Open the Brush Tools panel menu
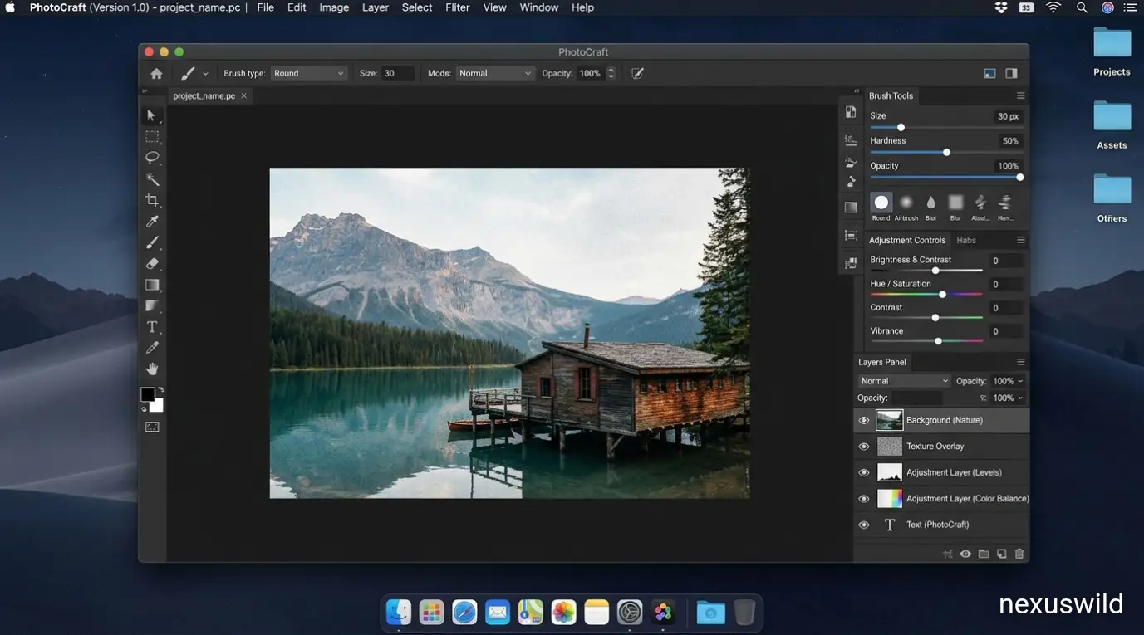 pos(1021,95)
